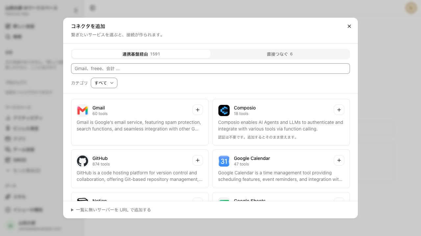
Task: Expand 一覧に無いサーバーを URL で追加する
Action: (x=111, y=210)
